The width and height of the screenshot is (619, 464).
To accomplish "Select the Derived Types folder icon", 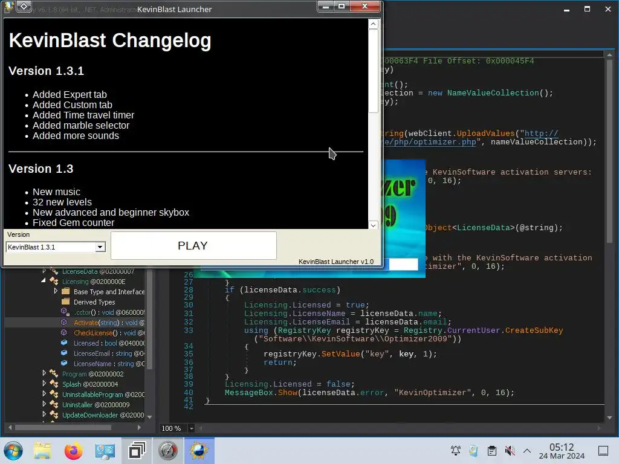I will (65, 302).
